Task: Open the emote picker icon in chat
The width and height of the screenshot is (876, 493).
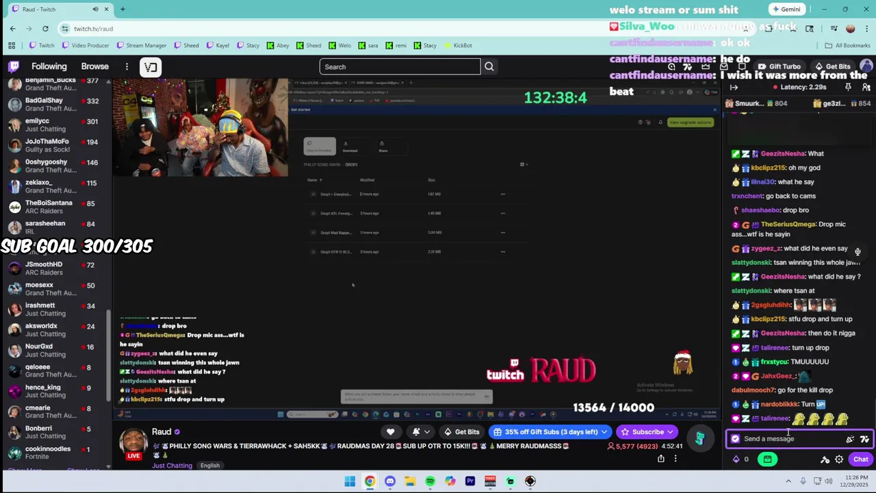Action: click(850, 439)
